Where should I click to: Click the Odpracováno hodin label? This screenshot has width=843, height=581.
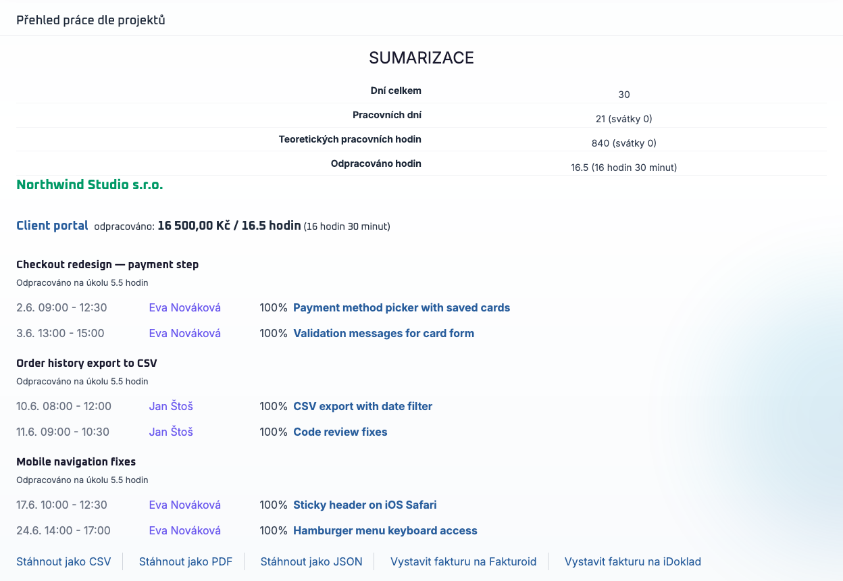pos(376,164)
